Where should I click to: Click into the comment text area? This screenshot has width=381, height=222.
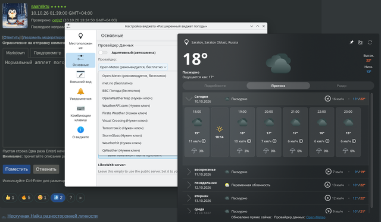[34, 102]
